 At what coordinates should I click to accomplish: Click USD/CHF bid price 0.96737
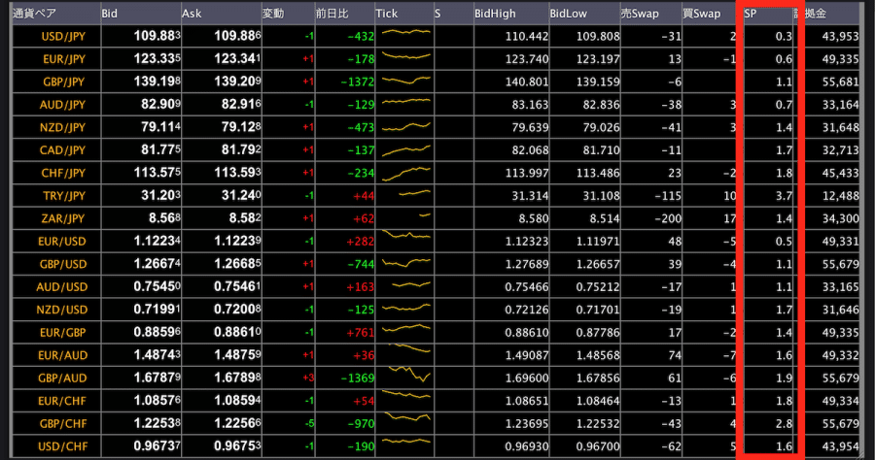point(157,446)
